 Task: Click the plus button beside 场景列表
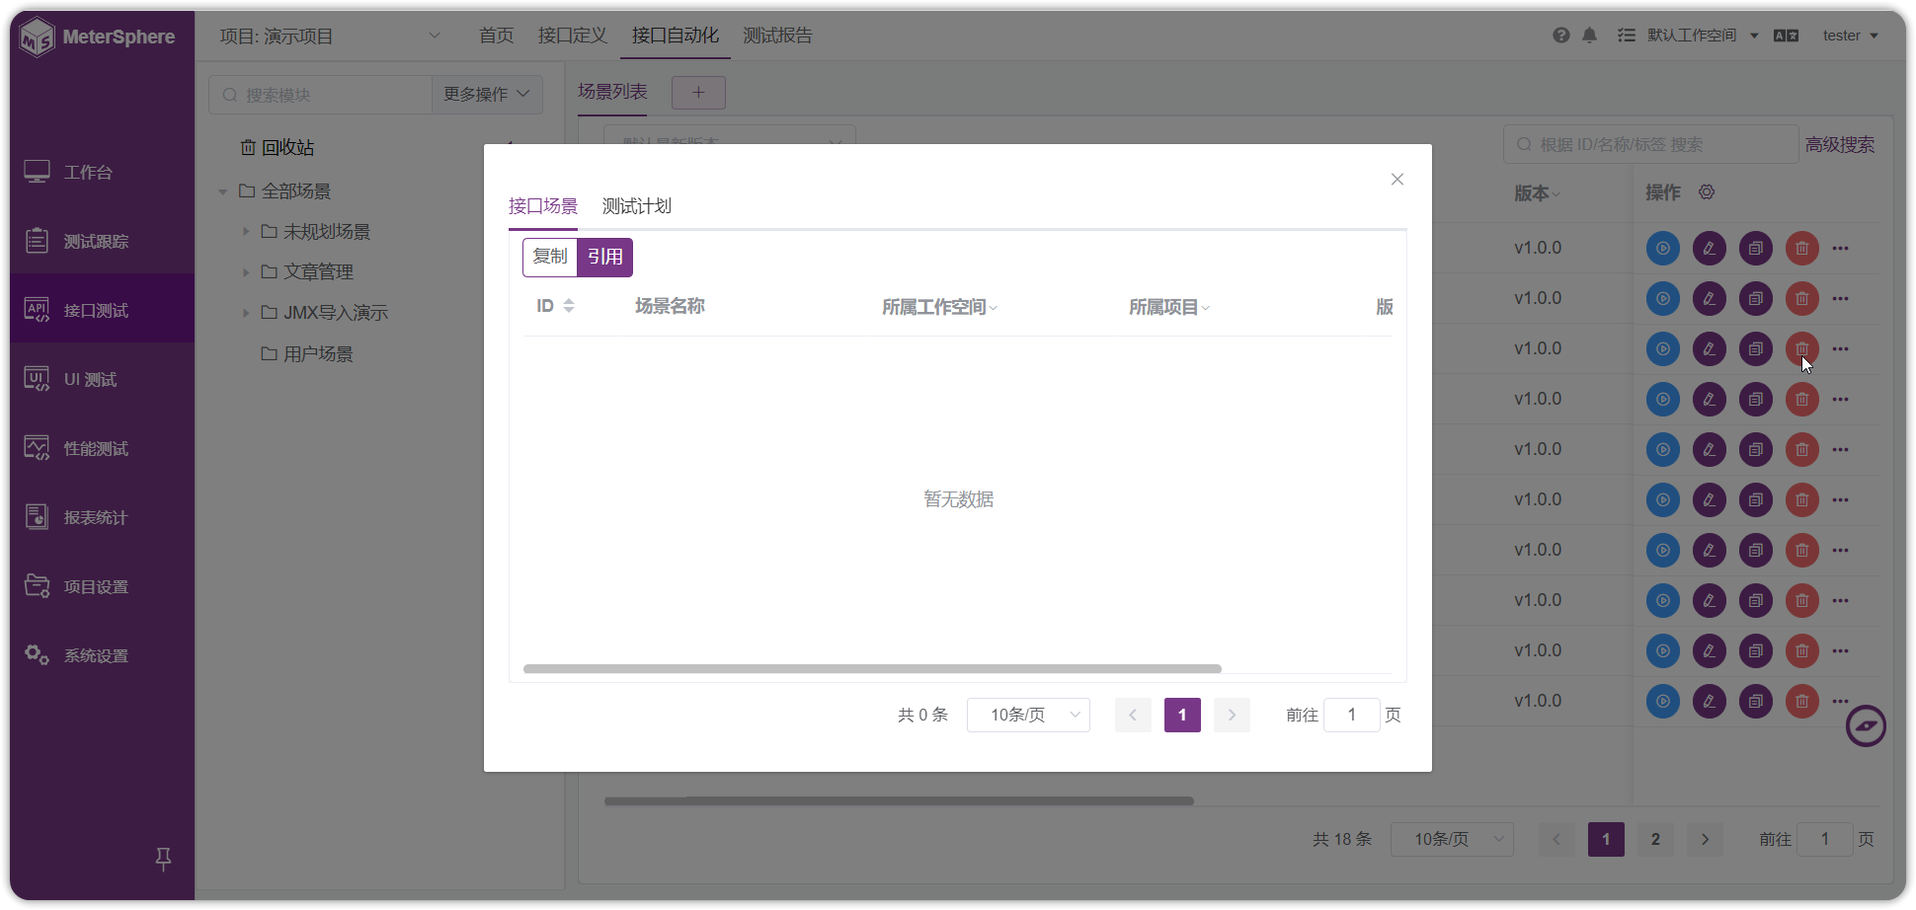[x=698, y=93]
